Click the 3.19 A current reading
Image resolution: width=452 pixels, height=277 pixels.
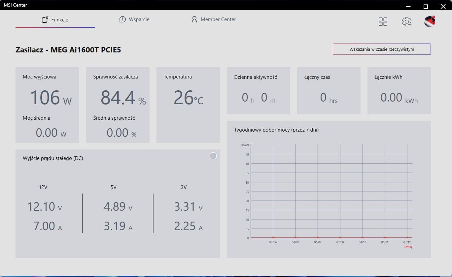point(118,226)
